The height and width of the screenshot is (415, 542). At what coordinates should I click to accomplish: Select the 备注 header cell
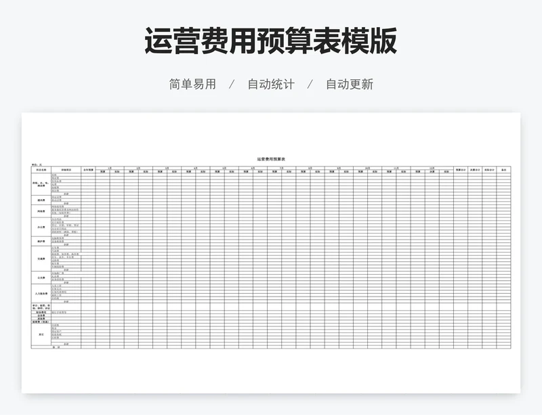(504, 170)
